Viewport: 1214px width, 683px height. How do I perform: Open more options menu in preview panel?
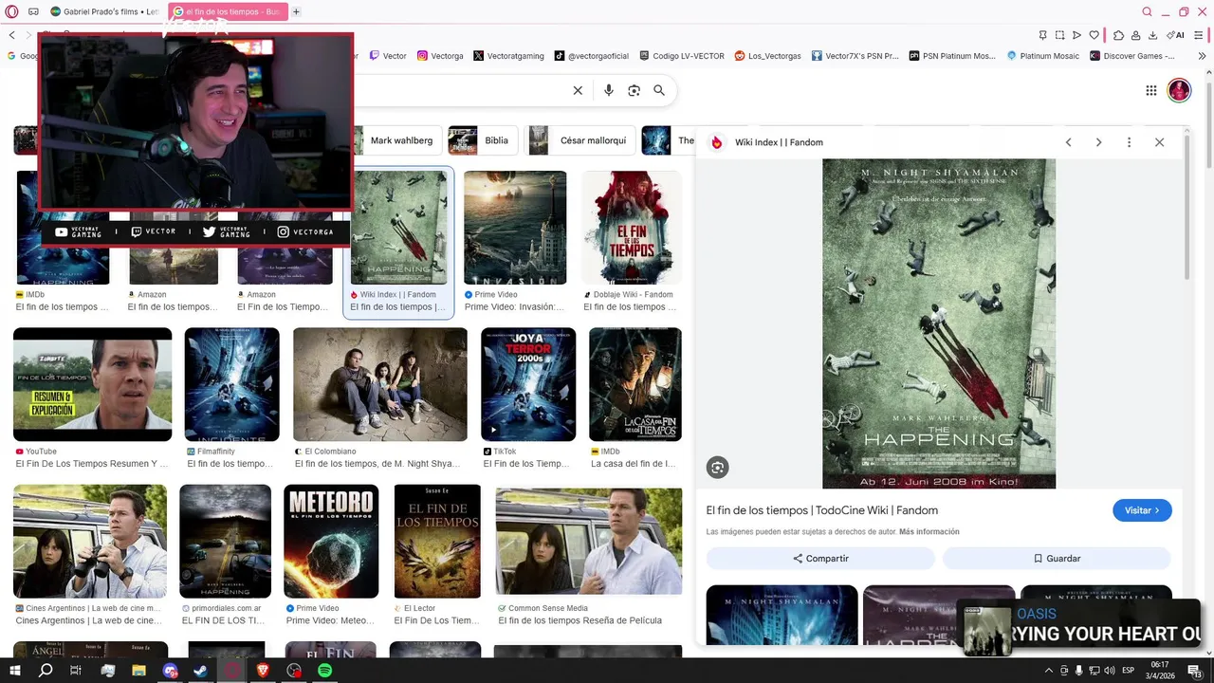1129,142
